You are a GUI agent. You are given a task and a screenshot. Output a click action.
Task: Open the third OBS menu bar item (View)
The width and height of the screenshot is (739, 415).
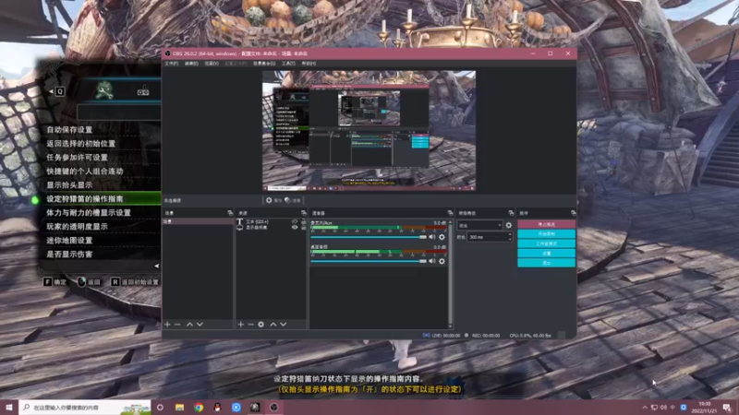pos(212,63)
